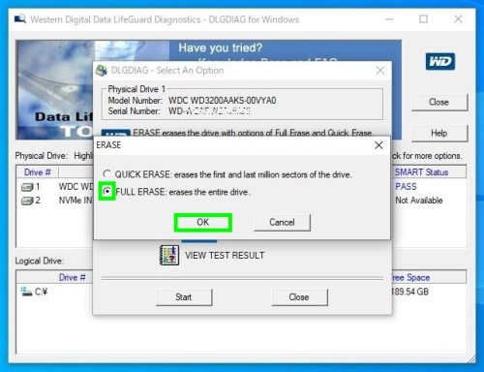Open Help in the main window
The height and width of the screenshot is (372, 484).
(x=439, y=133)
